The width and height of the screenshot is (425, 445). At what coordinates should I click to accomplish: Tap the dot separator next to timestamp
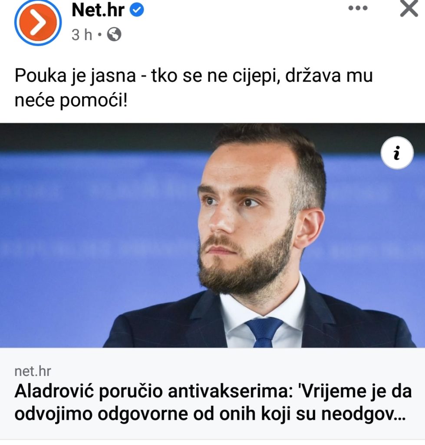[99, 35]
